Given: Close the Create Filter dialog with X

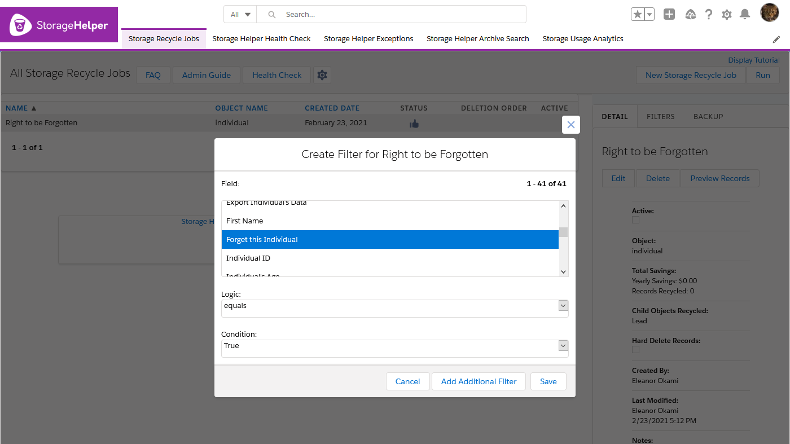Looking at the screenshot, I should coord(571,125).
